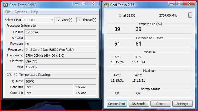This screenshot has height=111, width=198.
Task: Open the Help menu
Action: (x=34, y=12)
